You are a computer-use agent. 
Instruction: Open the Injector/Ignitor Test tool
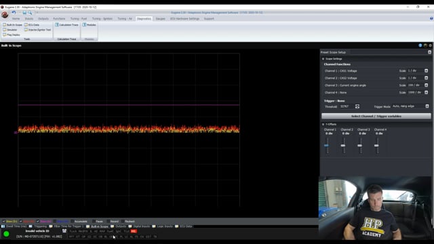(x=38, y=30)
